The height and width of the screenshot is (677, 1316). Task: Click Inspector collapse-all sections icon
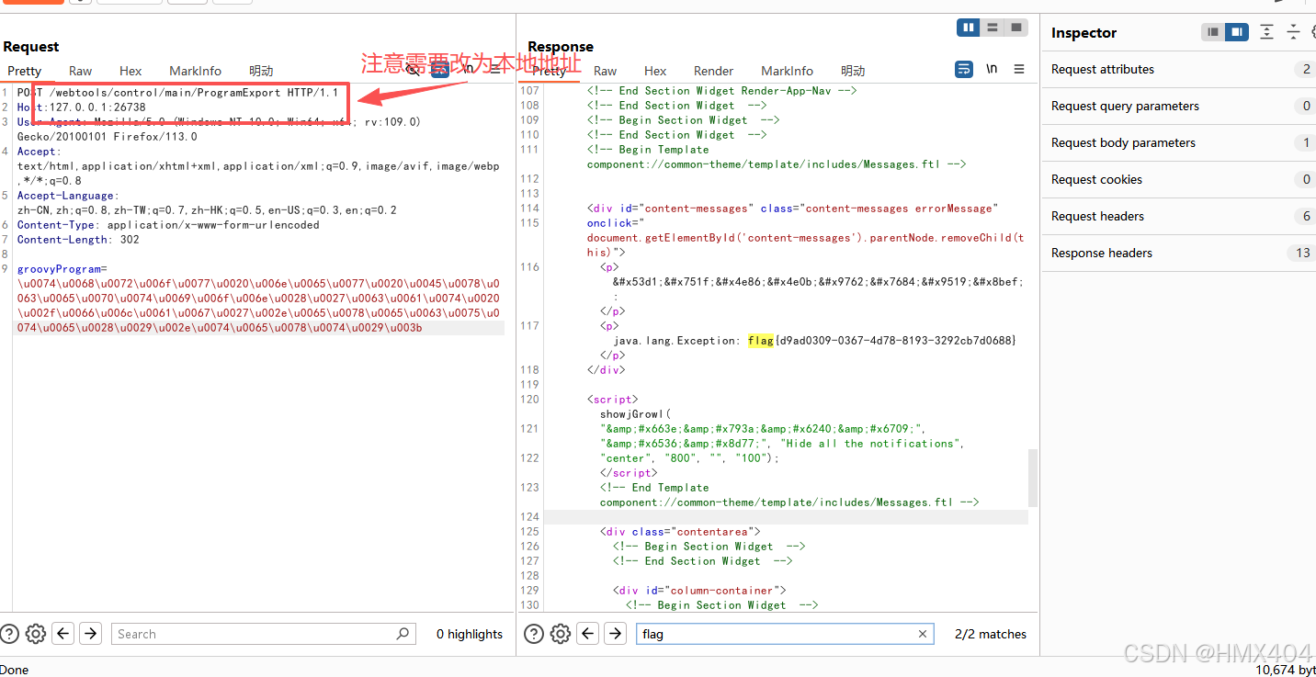[x=1293, y=32]
